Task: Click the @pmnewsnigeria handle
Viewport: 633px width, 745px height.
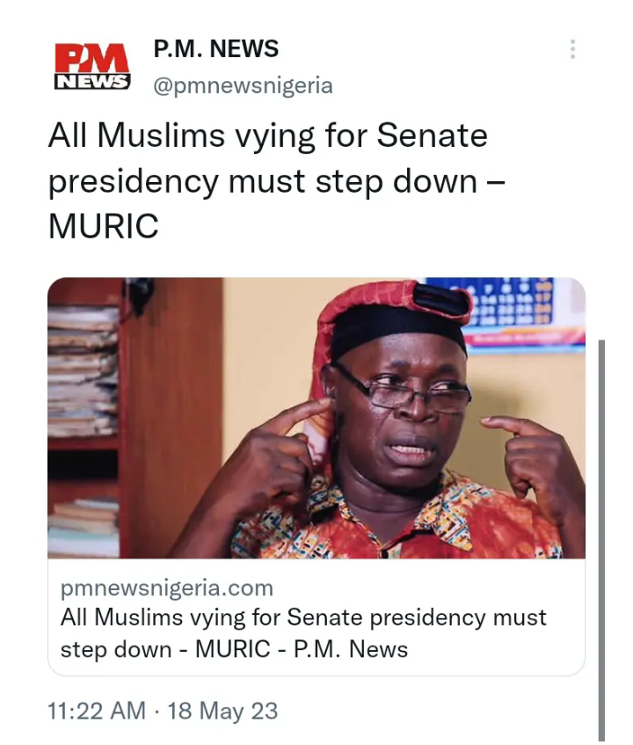Action: pos(243,85)
